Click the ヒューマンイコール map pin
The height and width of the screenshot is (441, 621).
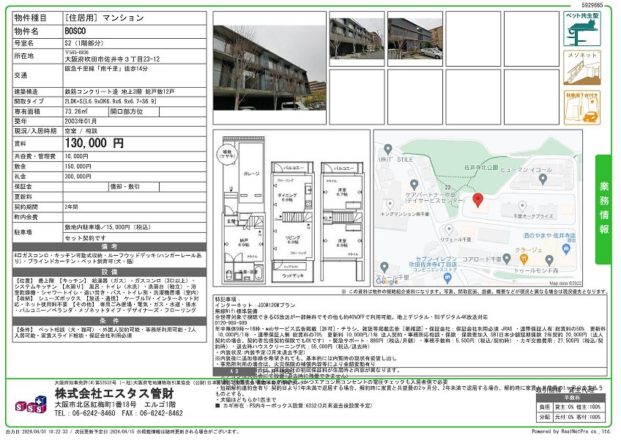[543, 179]
